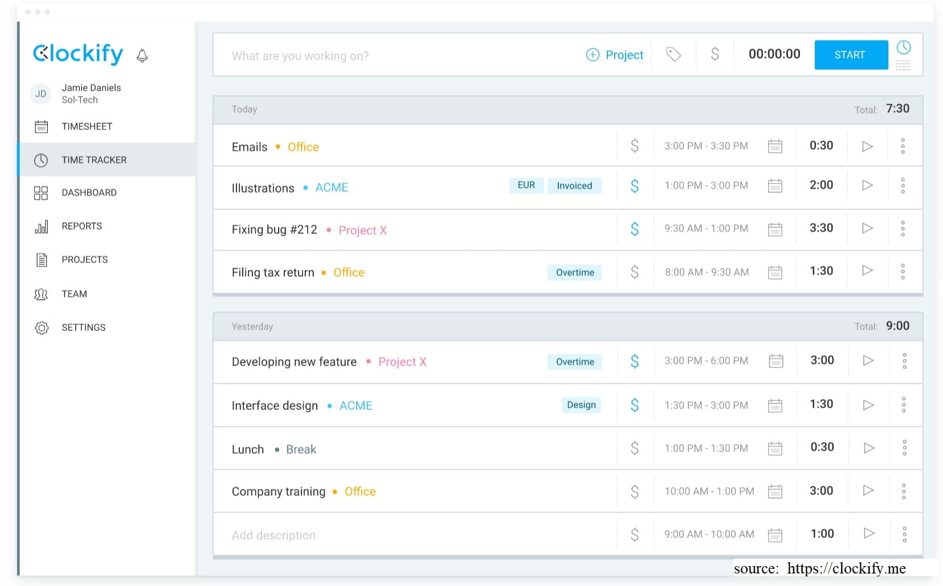The width and height of the screenshot is (943, 586).
Task: Switch to manual entry mode with the list icon
Action: [x=903, y=64]
